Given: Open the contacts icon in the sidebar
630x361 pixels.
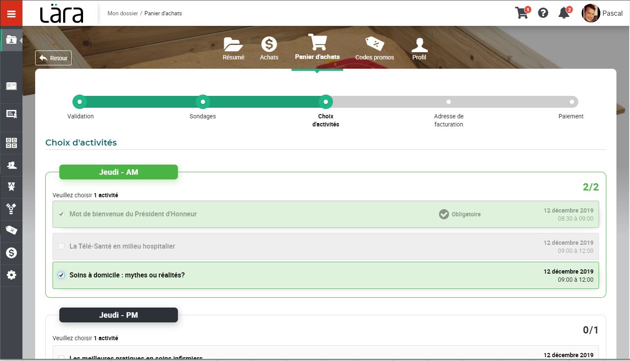Looking at the screenshot, I should (11, 165).
